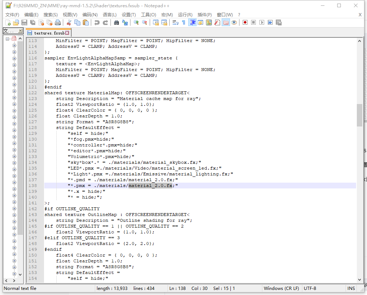Screen dimensions: 367x295
Task: Open the ? help menu
Action: 239,15
